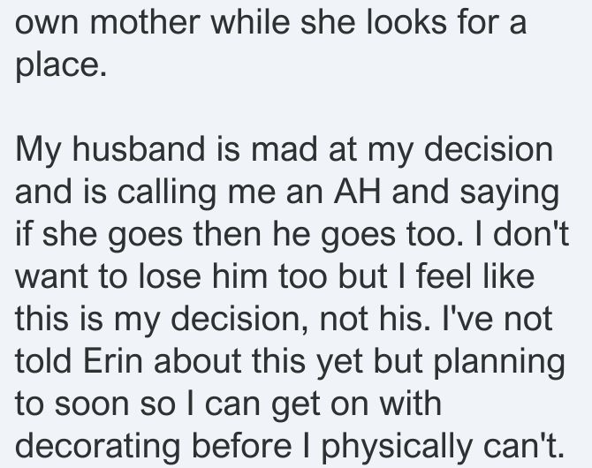Image resolution: width=592 pixels, height=468 pixels.
Task: Click the word "planning" in the paragraph
Action: (x=498, y=360)
